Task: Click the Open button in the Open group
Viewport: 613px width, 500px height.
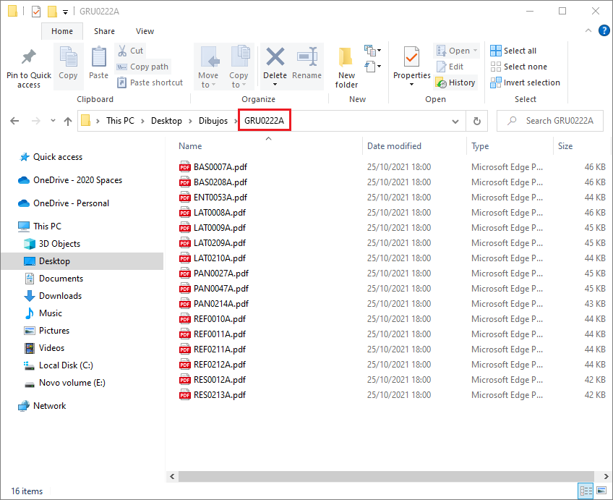Action: click(x=456, y=51)
